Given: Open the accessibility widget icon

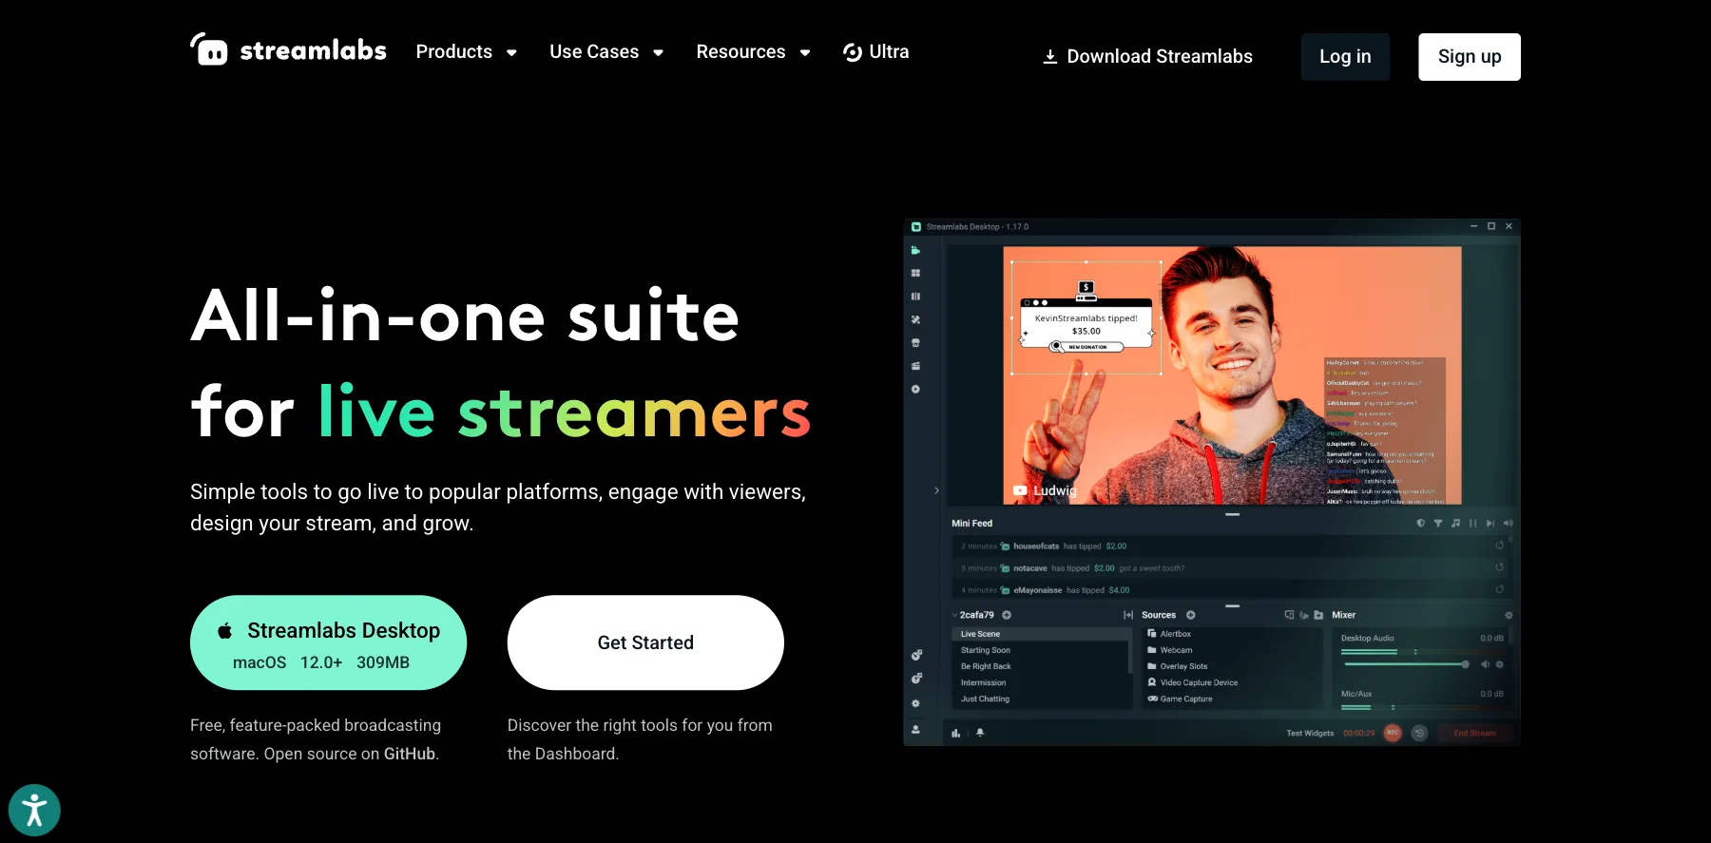Looking at the screenshot, I should pos(34,810).
